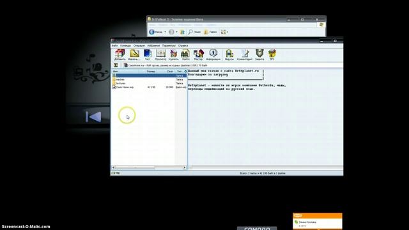Click the Views icon in the Explorer toolbar

coord(223,32)
